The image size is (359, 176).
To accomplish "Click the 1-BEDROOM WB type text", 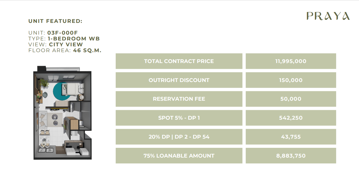I will 74,38.
